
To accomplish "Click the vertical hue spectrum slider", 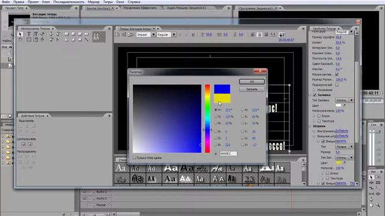I will 208,119.
